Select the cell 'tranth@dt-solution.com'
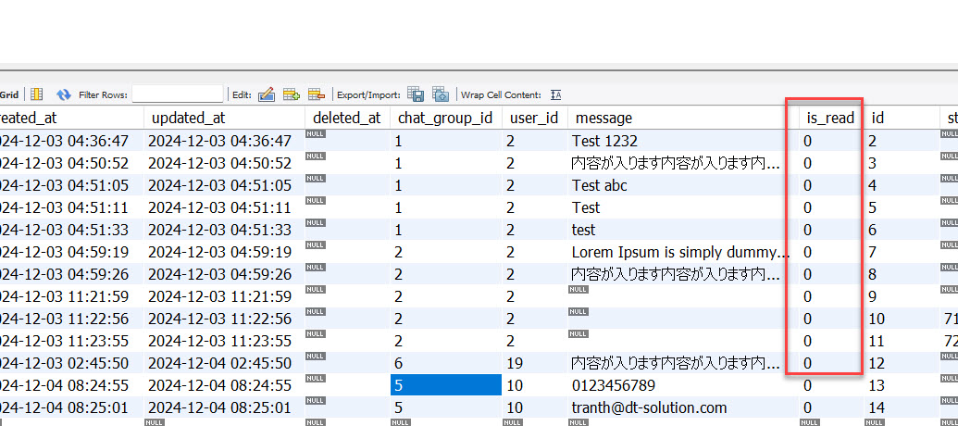The height and width of the screenshot is (426, 958). [x=649, y=407]
